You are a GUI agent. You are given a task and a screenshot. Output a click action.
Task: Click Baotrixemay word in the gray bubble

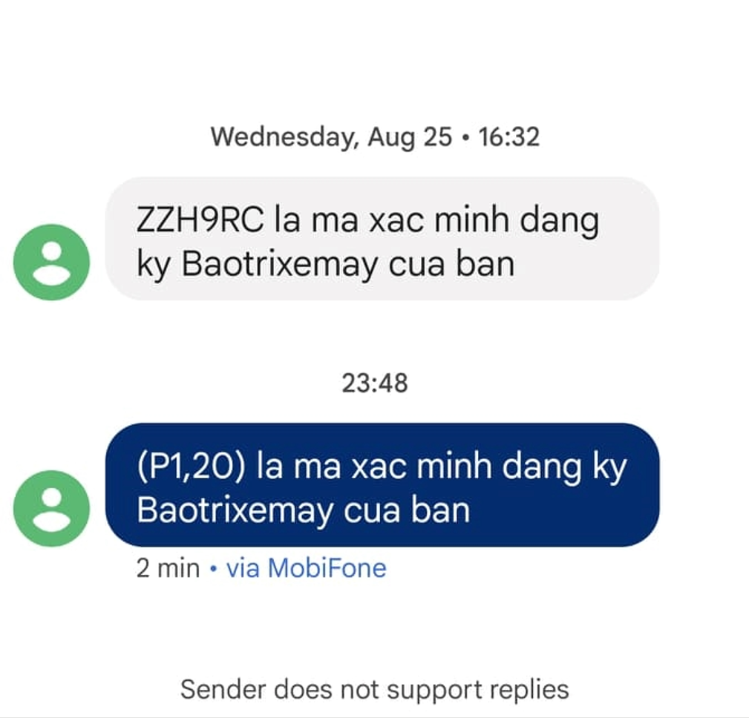coord(280,266)
